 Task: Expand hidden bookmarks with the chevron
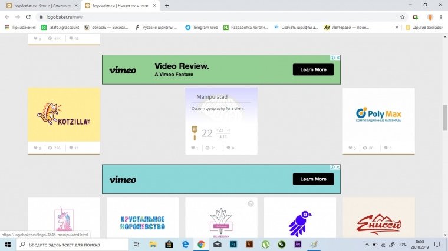[397, 27]
